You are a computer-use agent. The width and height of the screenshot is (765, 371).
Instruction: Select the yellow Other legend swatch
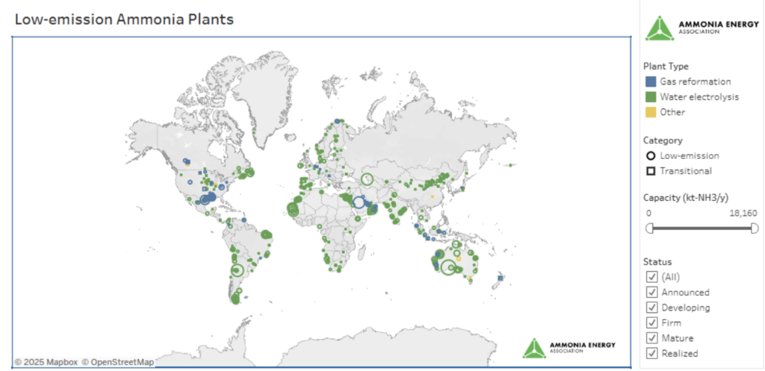tap(650, 112)
